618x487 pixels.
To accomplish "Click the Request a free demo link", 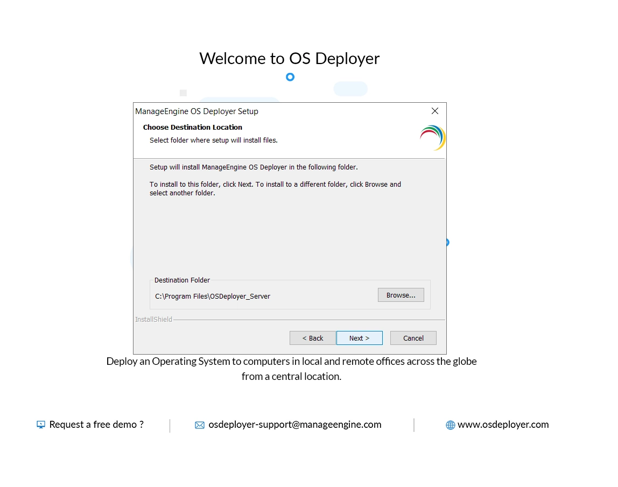I will click(x=96, y=425).
